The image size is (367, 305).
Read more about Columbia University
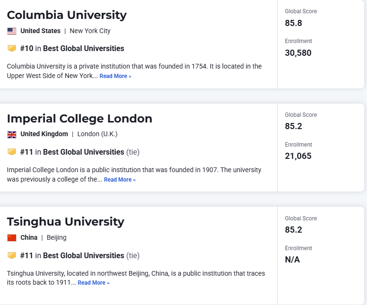[x=115, y=76]
